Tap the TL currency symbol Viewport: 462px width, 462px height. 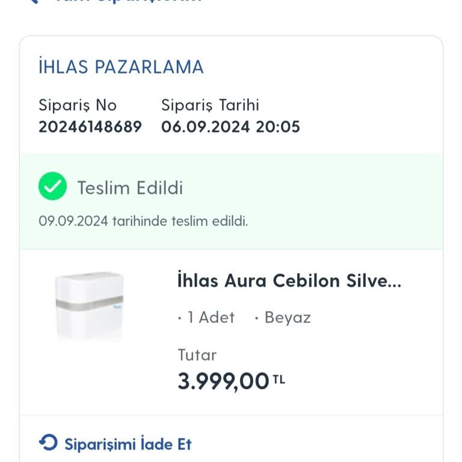279,380
